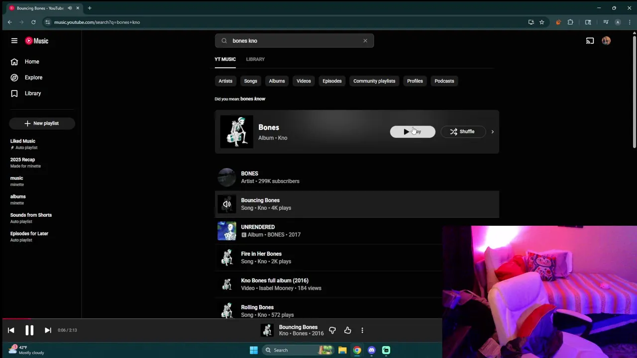Mute the tab via speaker icon

pyautogui.click(x=70, y=8)
